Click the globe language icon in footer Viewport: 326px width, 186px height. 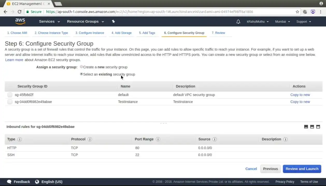pyautogui.click(x=37, y=182)
